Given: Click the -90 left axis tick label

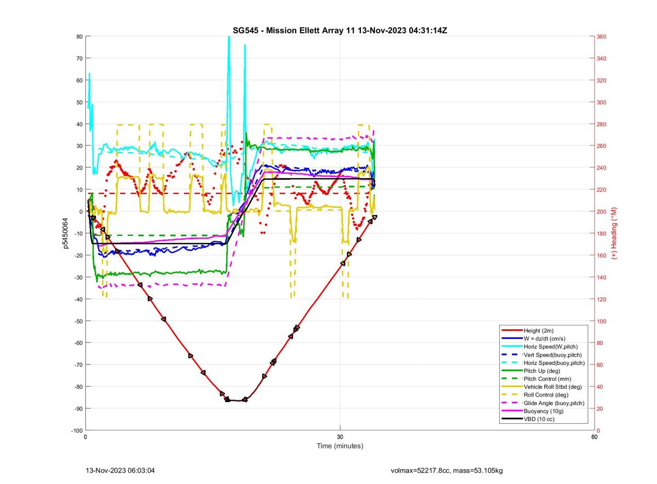Looking at the screenshot, I should click(x=78, y=409).
